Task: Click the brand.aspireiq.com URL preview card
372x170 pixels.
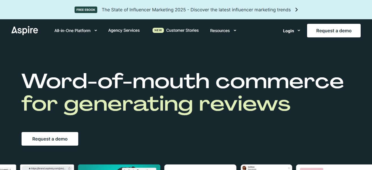Action: (47, 168)
